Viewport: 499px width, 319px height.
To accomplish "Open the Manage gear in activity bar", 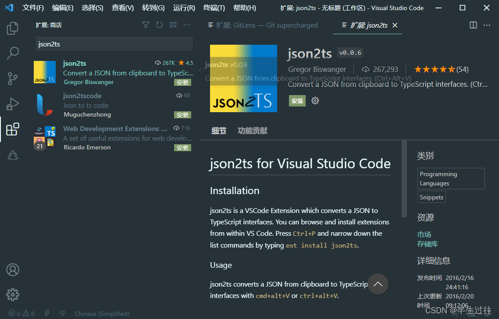I will pyautogui.click(x=13, y=295).
